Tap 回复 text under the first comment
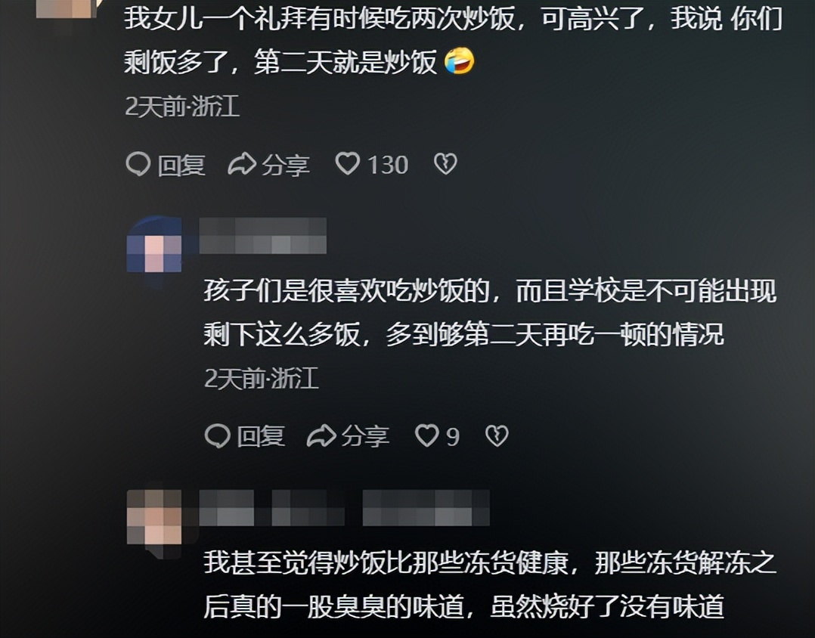This screenshot has width=815, height=638. (181, 166)
